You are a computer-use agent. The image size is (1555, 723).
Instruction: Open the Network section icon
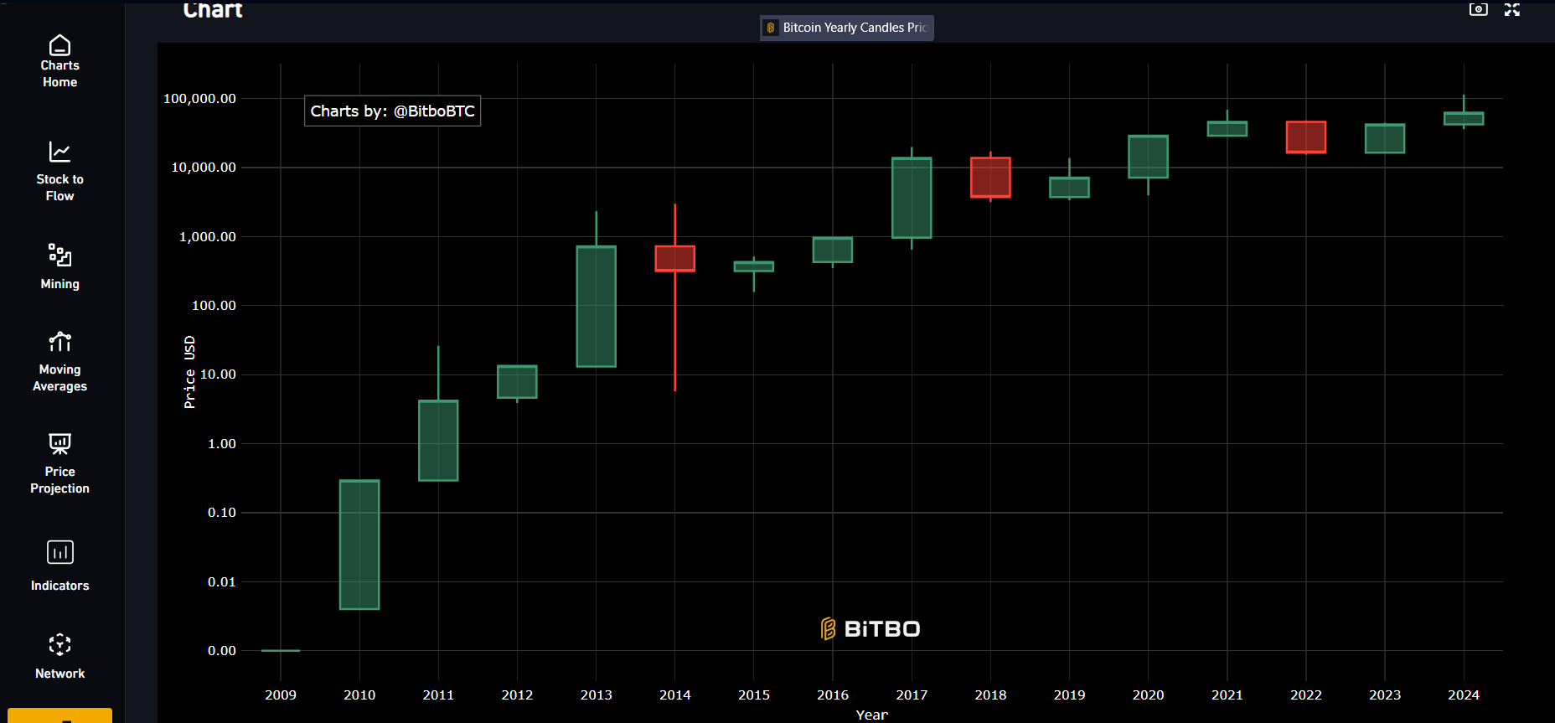pyautogui.click(x=59, y=644)
